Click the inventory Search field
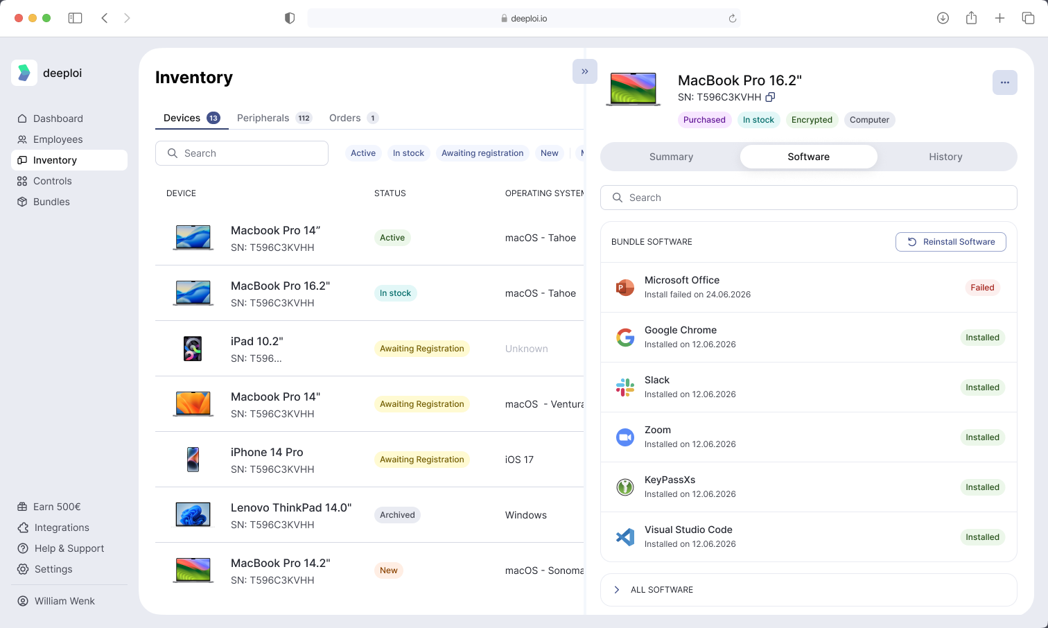The width and height of the screenshot is (1048, 628). pyautogui.click(x=242, y=153)
